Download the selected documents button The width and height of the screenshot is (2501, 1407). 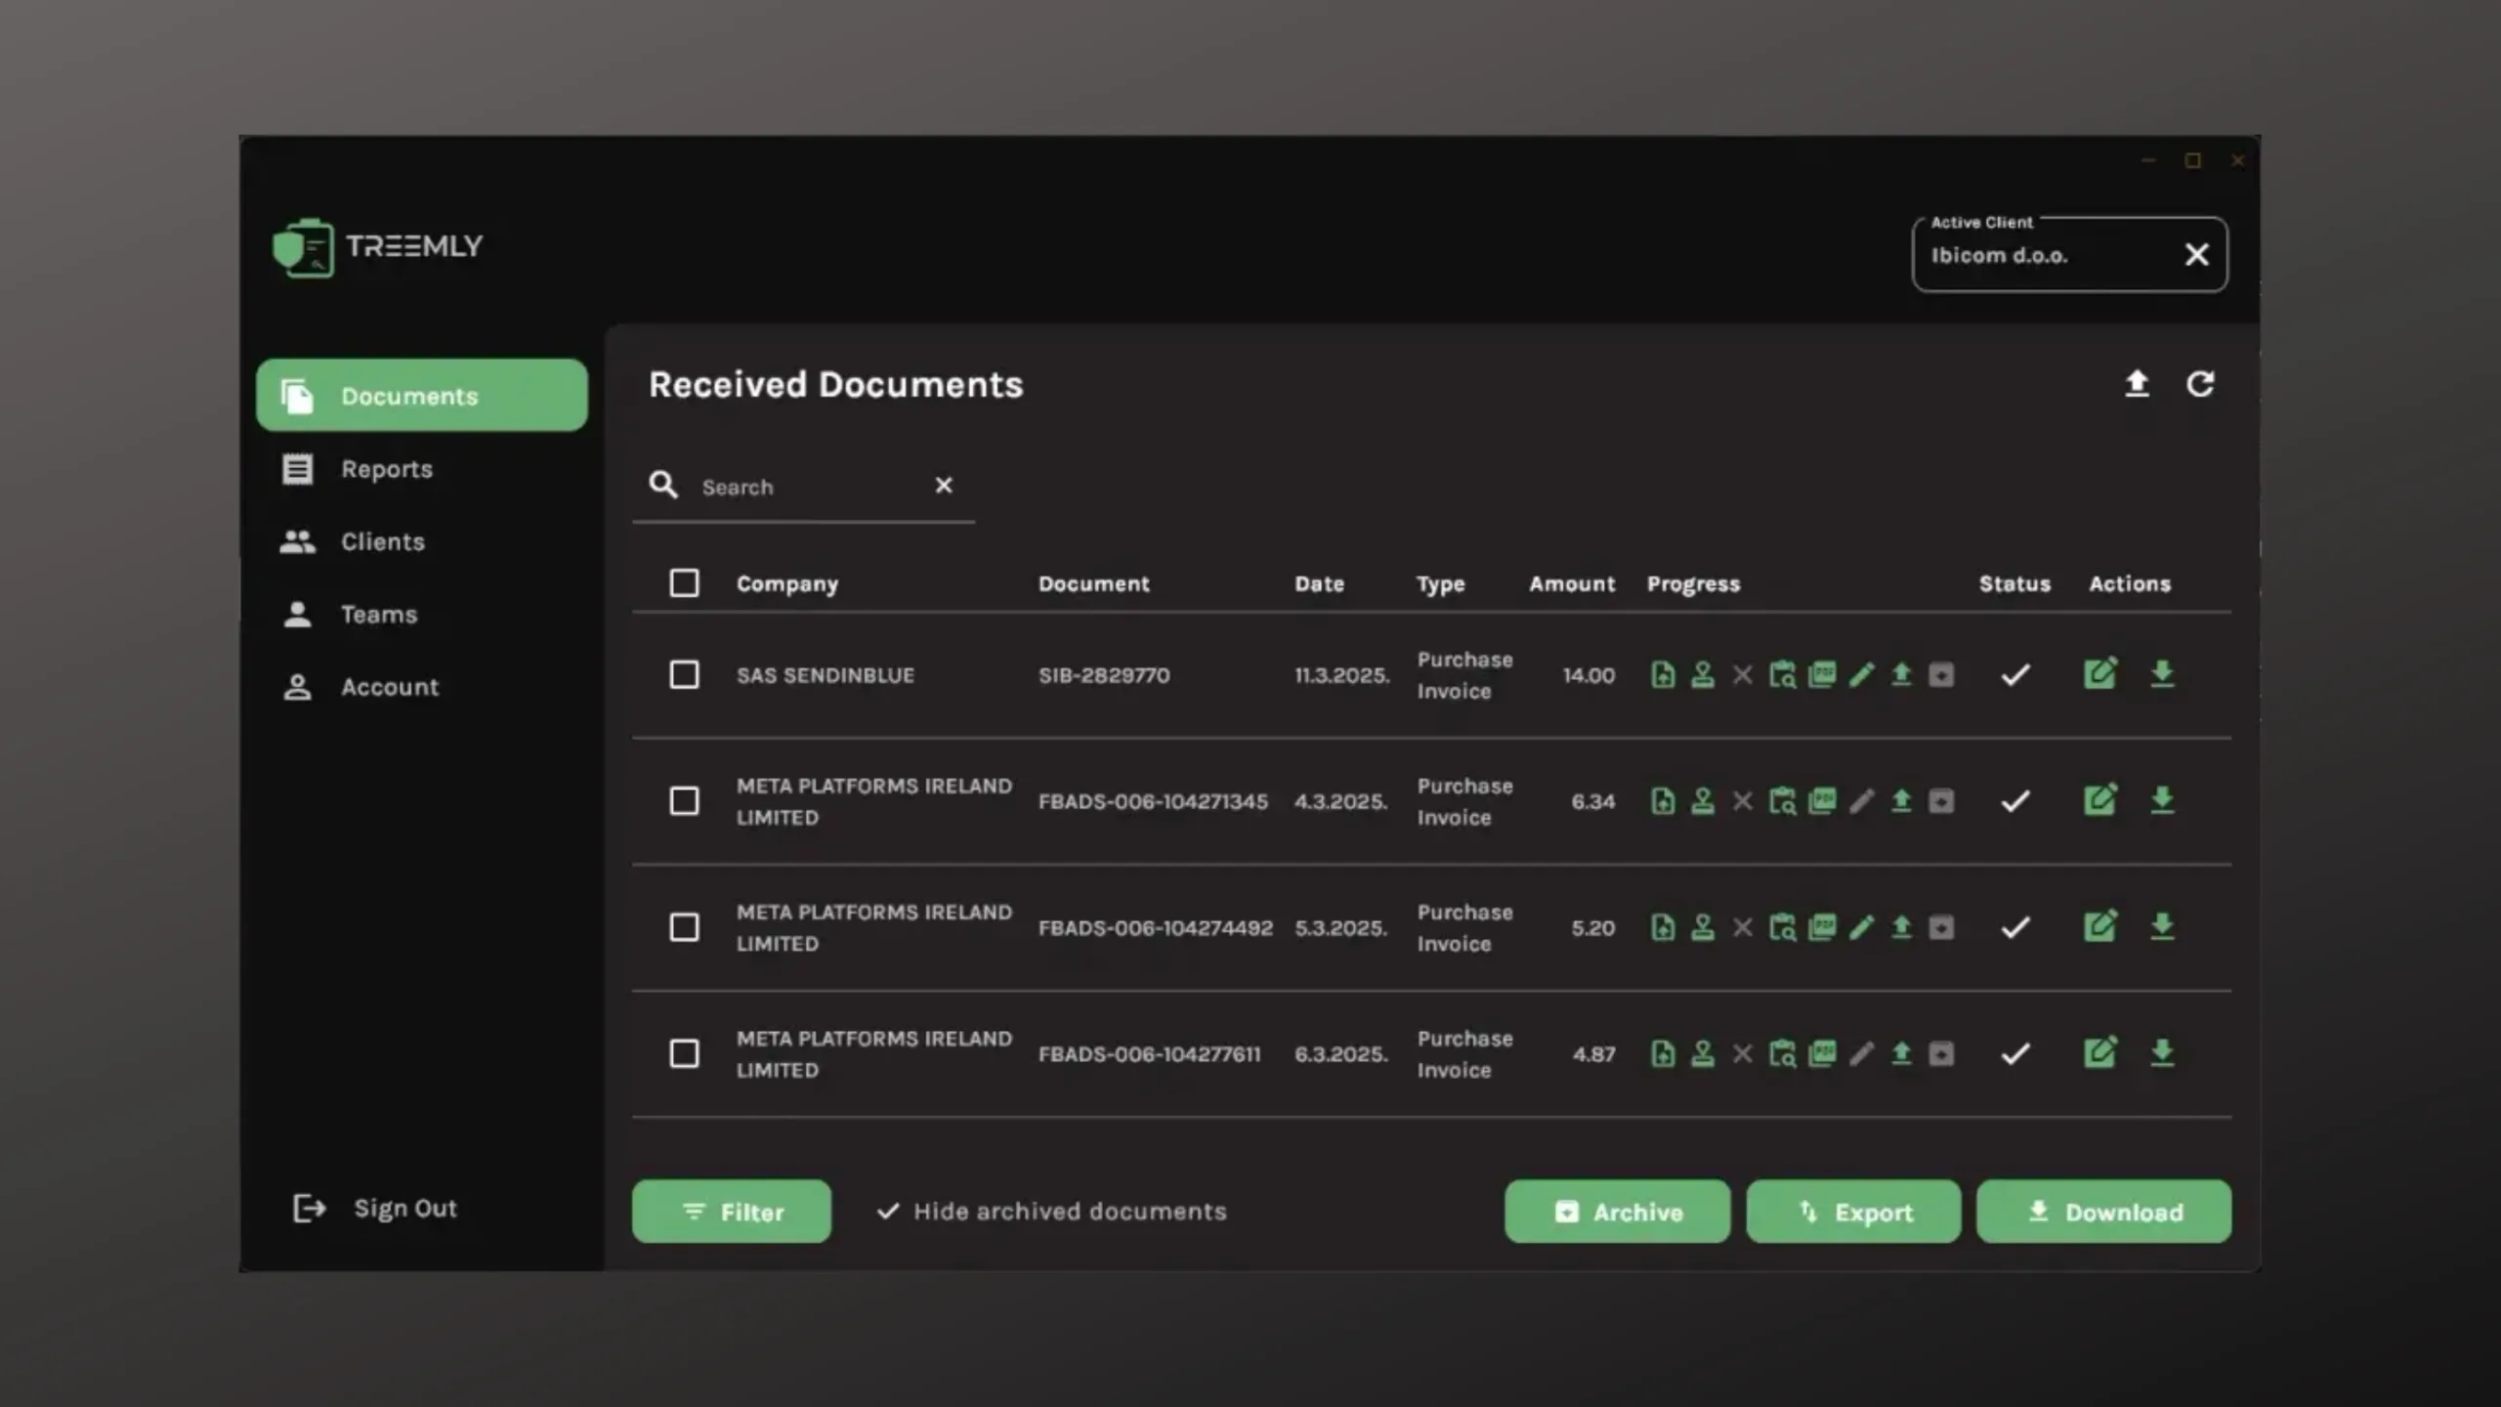2103,1212
